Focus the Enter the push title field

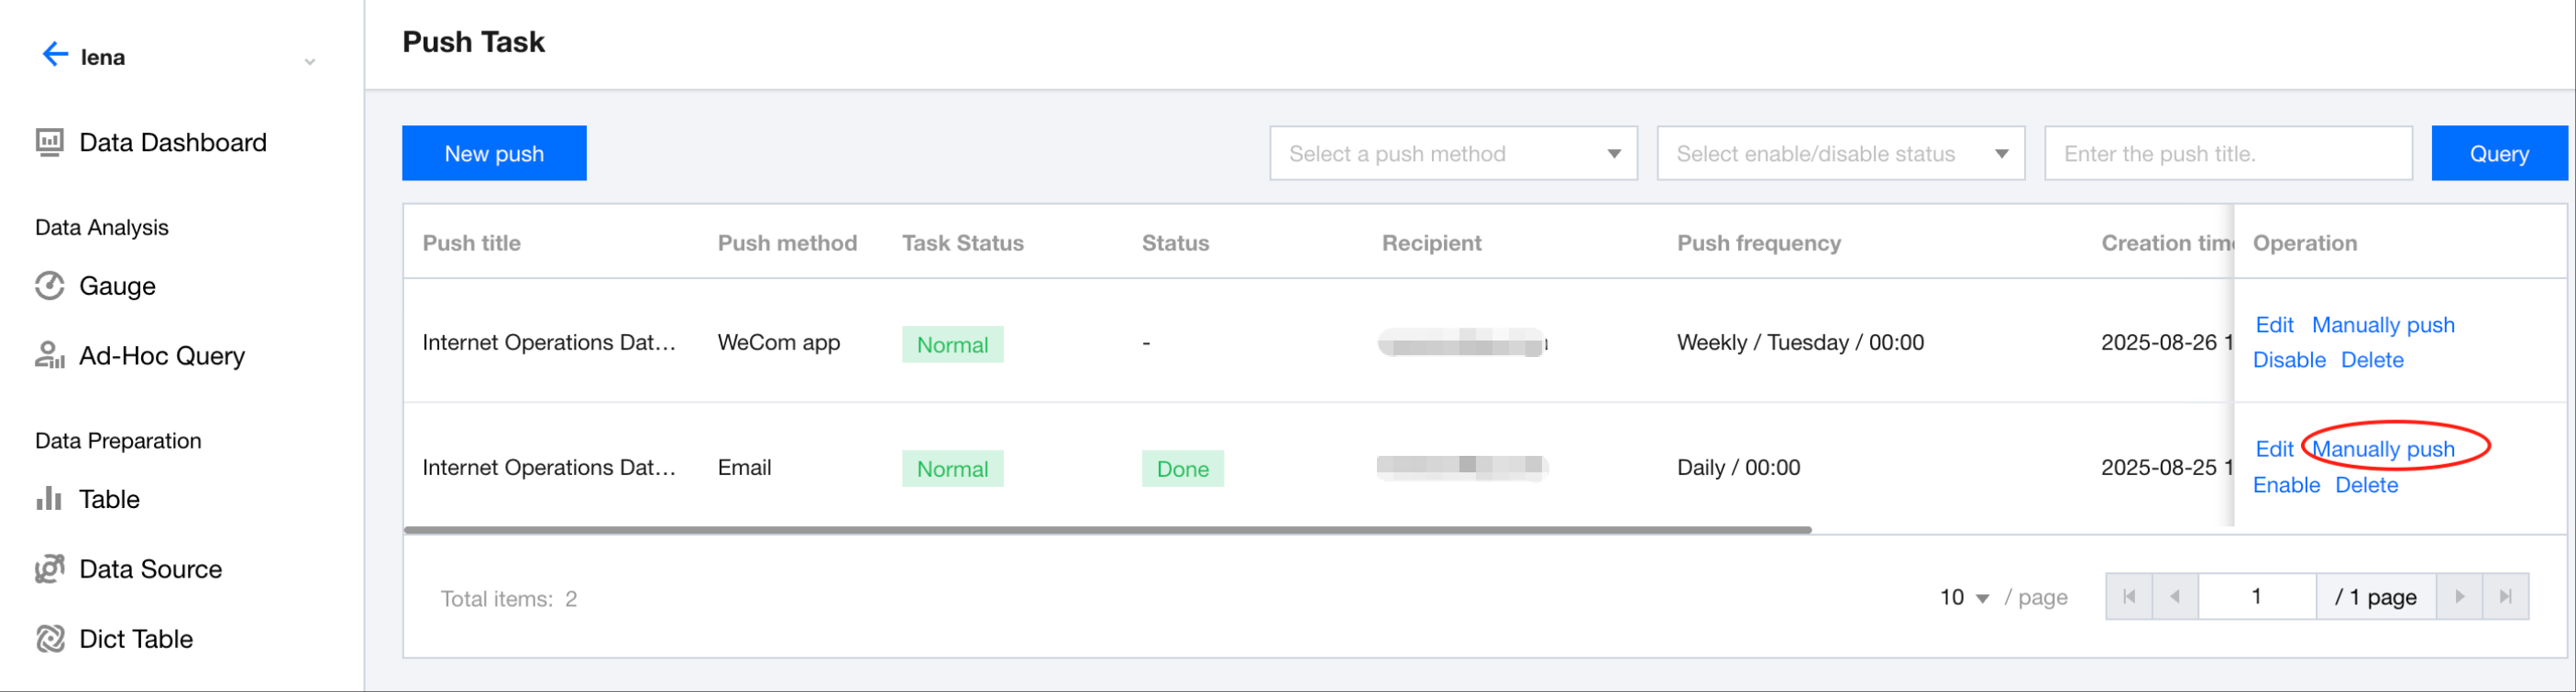click(x=2227, y=154)
